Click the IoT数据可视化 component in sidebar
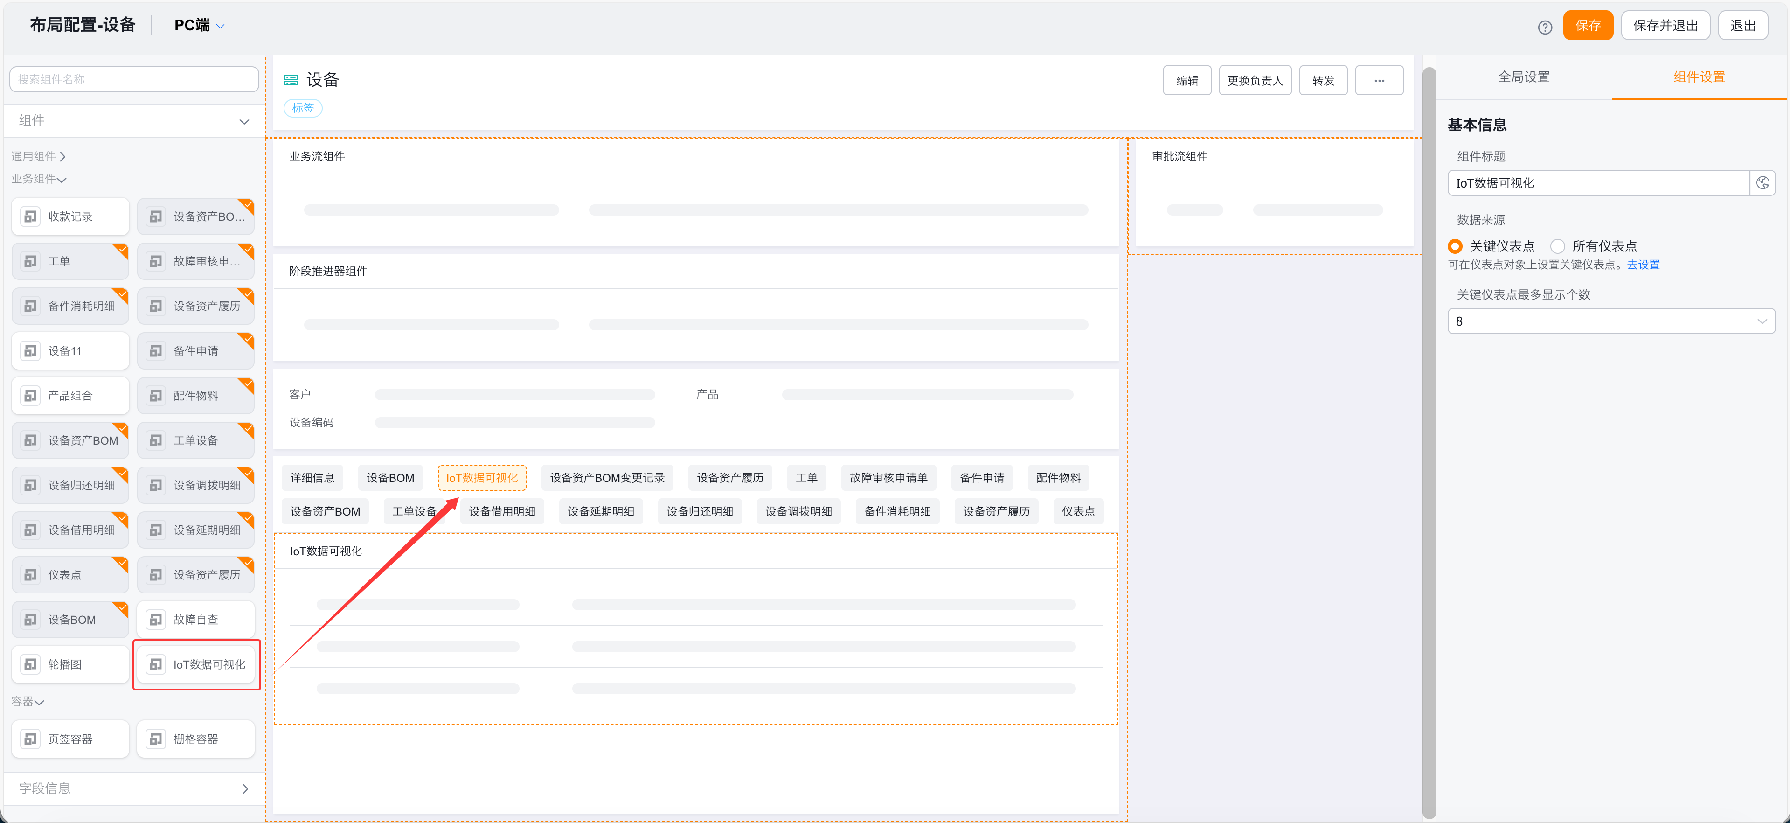 tap(196, 664)
